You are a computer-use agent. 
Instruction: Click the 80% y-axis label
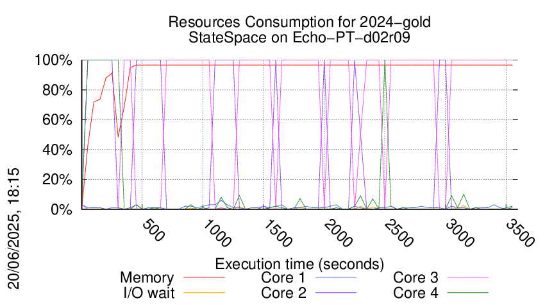pyautogui.click(x=57, y=90)
